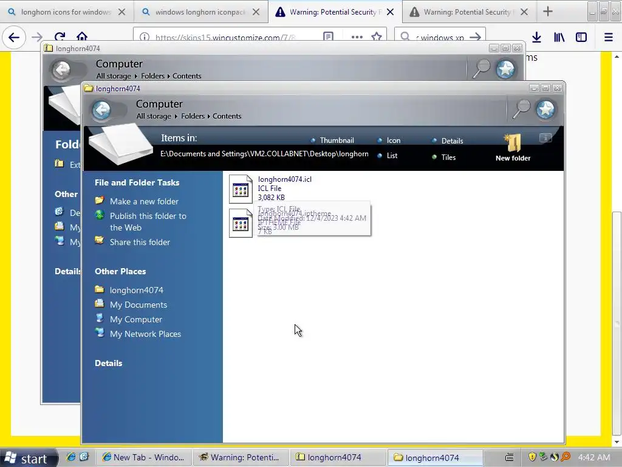The height and width of the screenshot is (467, 622).
Task: Click Internet Explorer quick launch icon
Action: [x=71, y=457]
